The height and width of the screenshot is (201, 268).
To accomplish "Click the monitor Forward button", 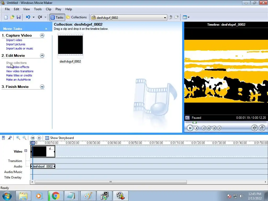I will click(220, 128).
